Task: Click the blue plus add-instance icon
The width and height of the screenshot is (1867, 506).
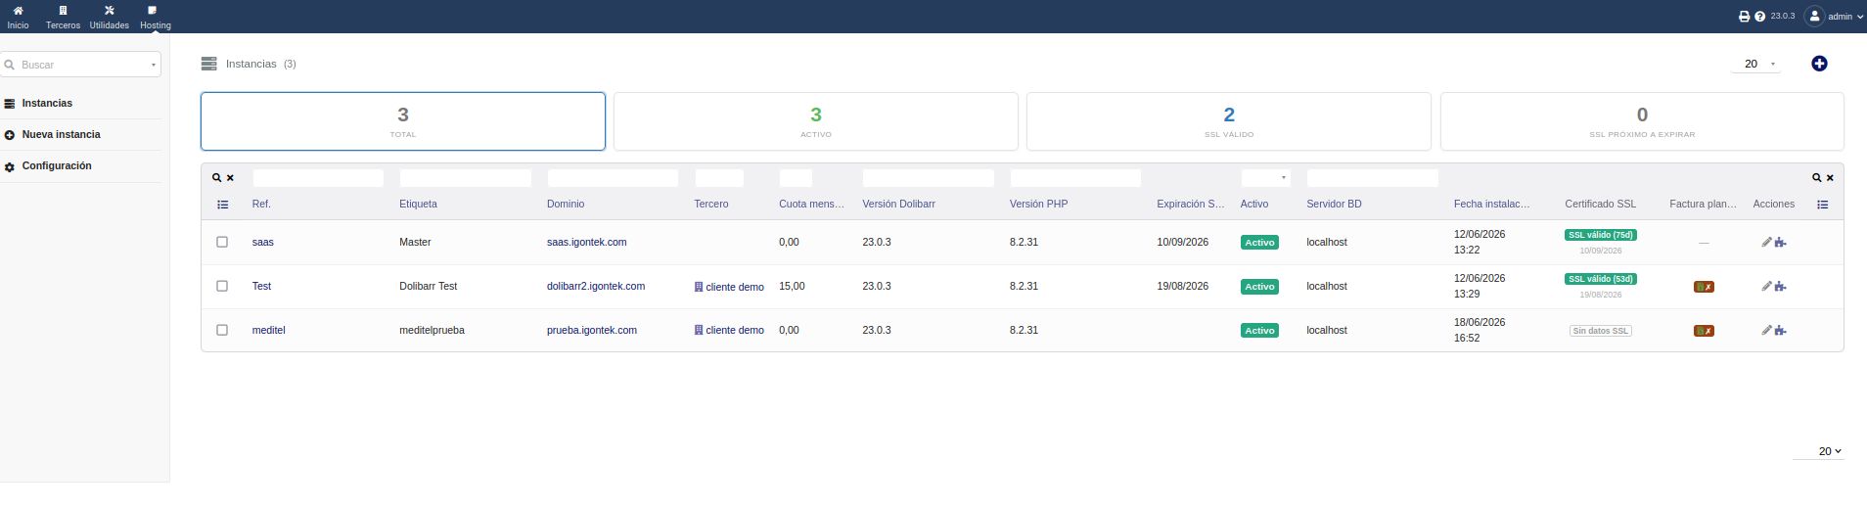Action: pyautogui.click(x=1819, y=64)
